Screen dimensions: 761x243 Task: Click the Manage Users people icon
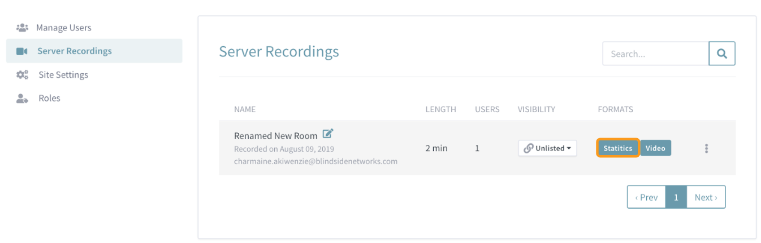(22, 28)
